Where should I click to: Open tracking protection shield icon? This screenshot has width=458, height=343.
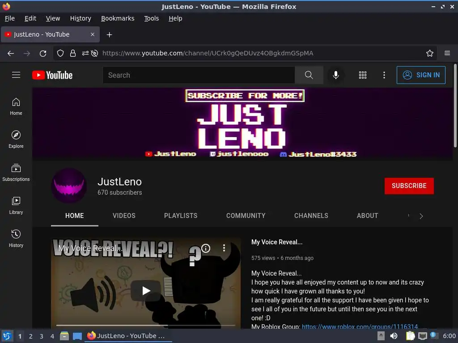pos(60,53)
